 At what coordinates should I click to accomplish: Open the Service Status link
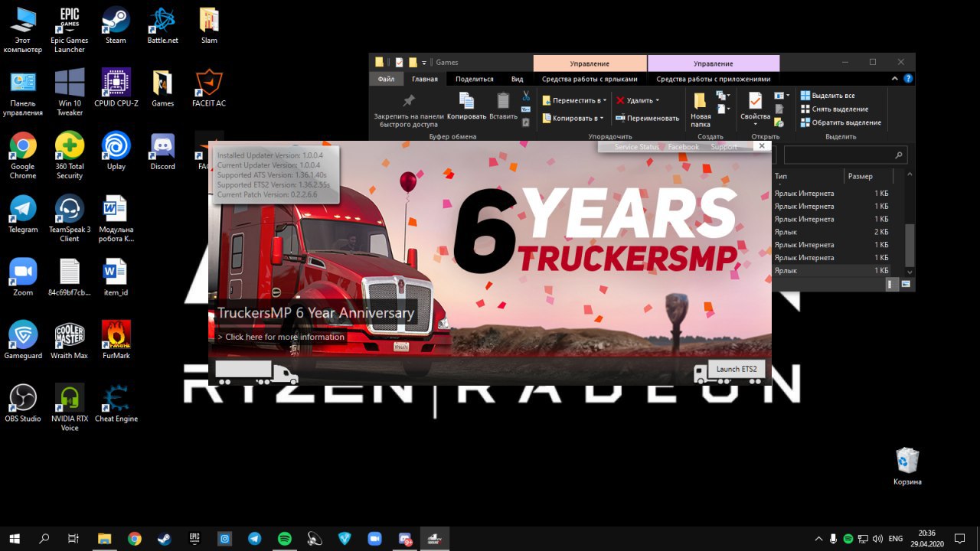click(x=636, y=147)
